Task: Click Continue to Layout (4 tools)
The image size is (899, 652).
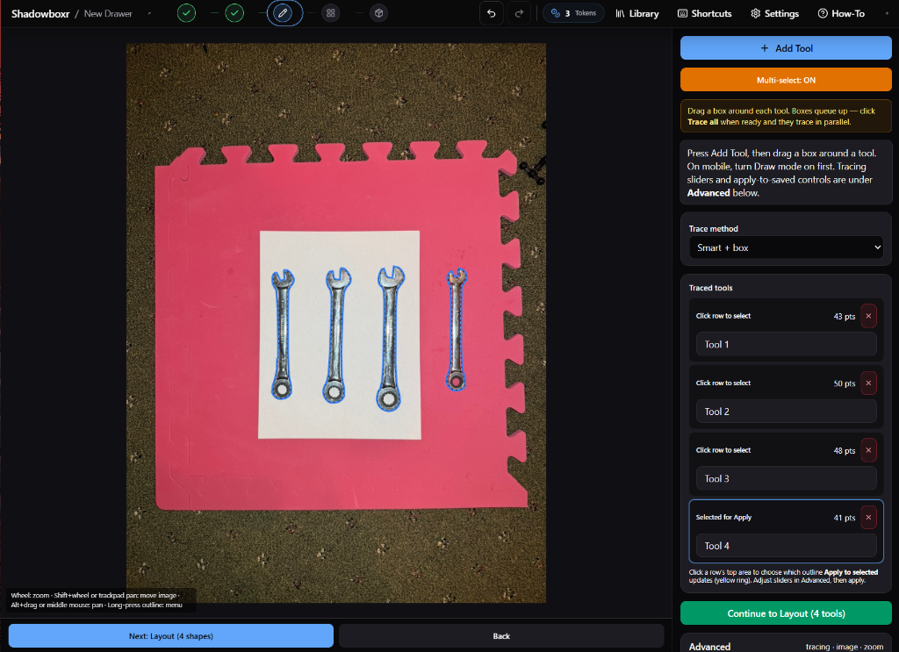Action: coord(786,613)
